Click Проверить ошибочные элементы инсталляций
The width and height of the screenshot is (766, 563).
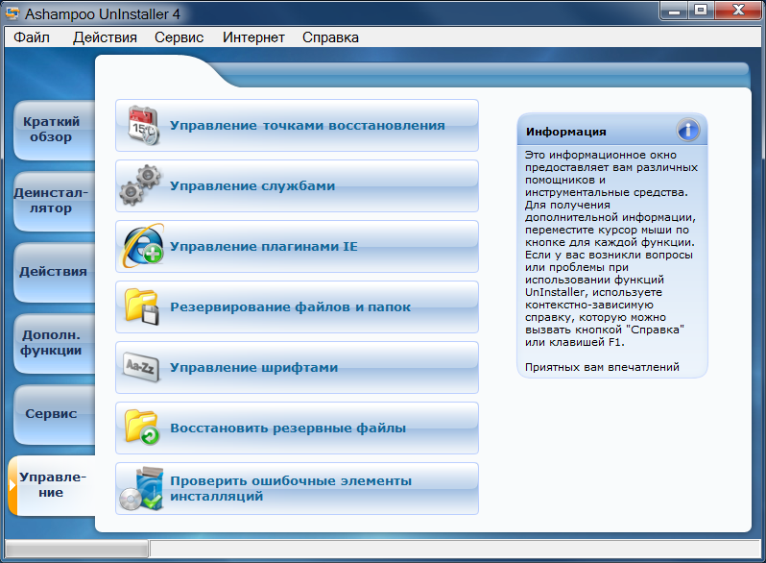pyautogui.click(x=290, y=488)
